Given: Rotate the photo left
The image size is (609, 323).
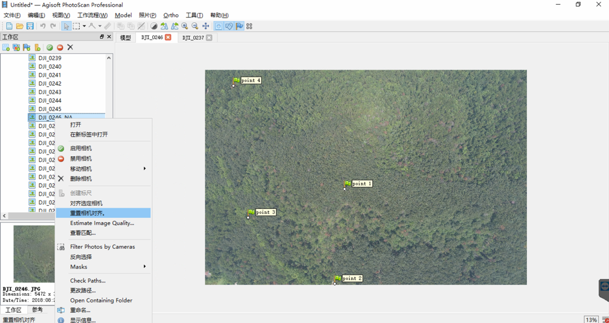Looking at the screenshot, I should (x=164, y=26).
